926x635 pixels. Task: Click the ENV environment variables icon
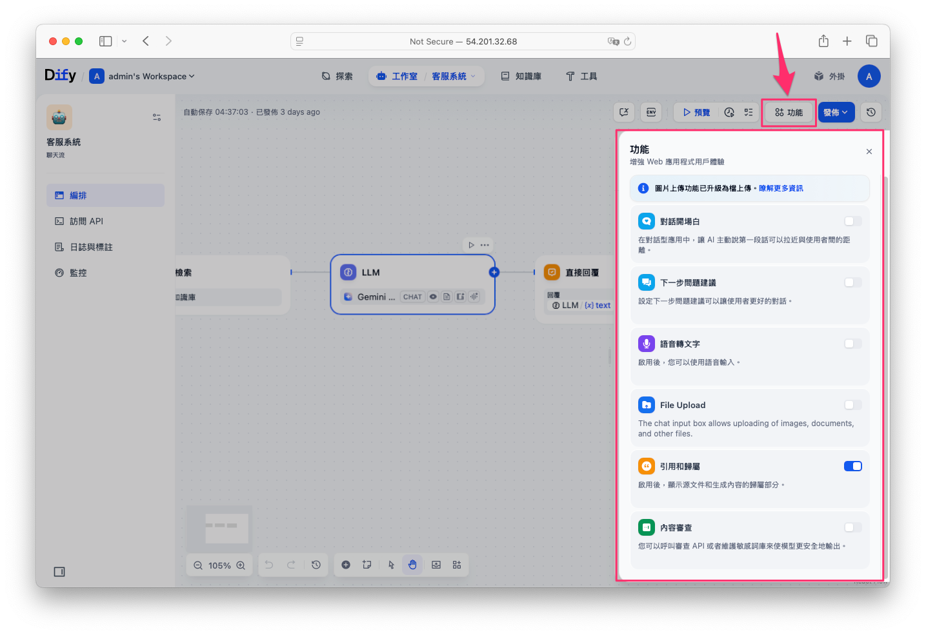[651, 112]
